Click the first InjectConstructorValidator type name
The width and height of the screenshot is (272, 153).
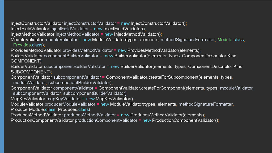pyautogui.click(x=37, y=23)
